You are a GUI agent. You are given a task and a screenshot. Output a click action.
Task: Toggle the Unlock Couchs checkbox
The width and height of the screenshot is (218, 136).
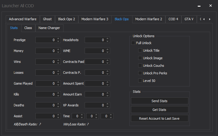pos(140,65)
